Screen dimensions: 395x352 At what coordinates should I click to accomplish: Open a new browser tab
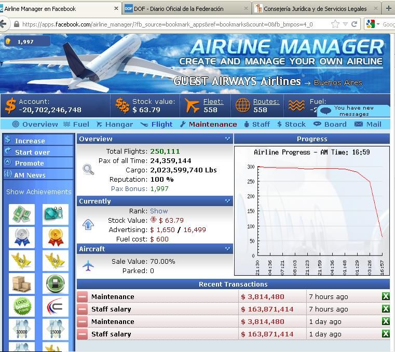click(x=388, y=8)
